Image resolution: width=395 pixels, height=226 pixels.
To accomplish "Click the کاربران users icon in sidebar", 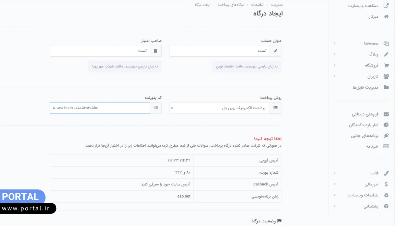I will 387,76.
